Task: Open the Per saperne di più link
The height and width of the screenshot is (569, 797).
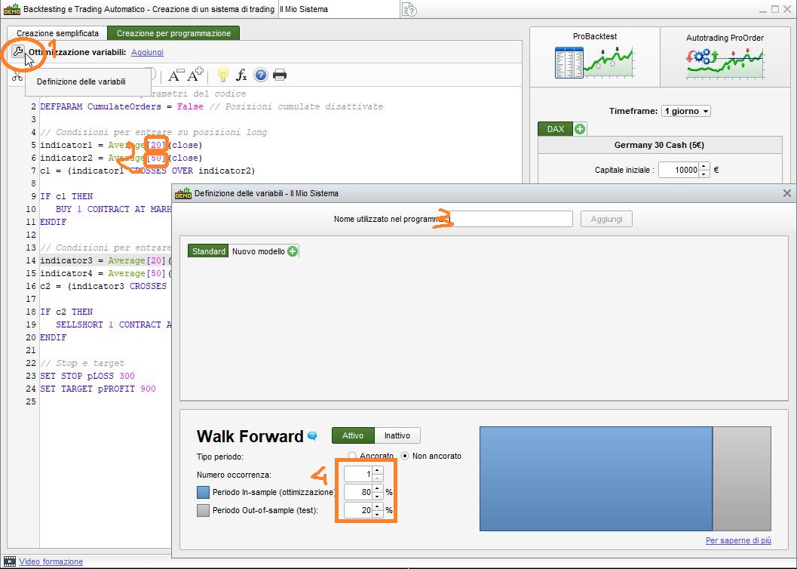Action: click(x=738, y=540)
